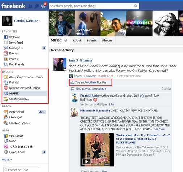Click the Create Group icon
The height and width of the screenshot is (172, 183).
click(x=6, y=99)
